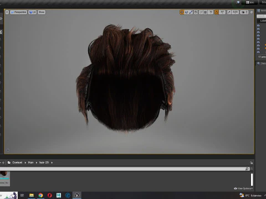Click the content browser vertical scrollbar
Image resolution: width=266 pixels, height=199 pixels.
pos(252,180)
